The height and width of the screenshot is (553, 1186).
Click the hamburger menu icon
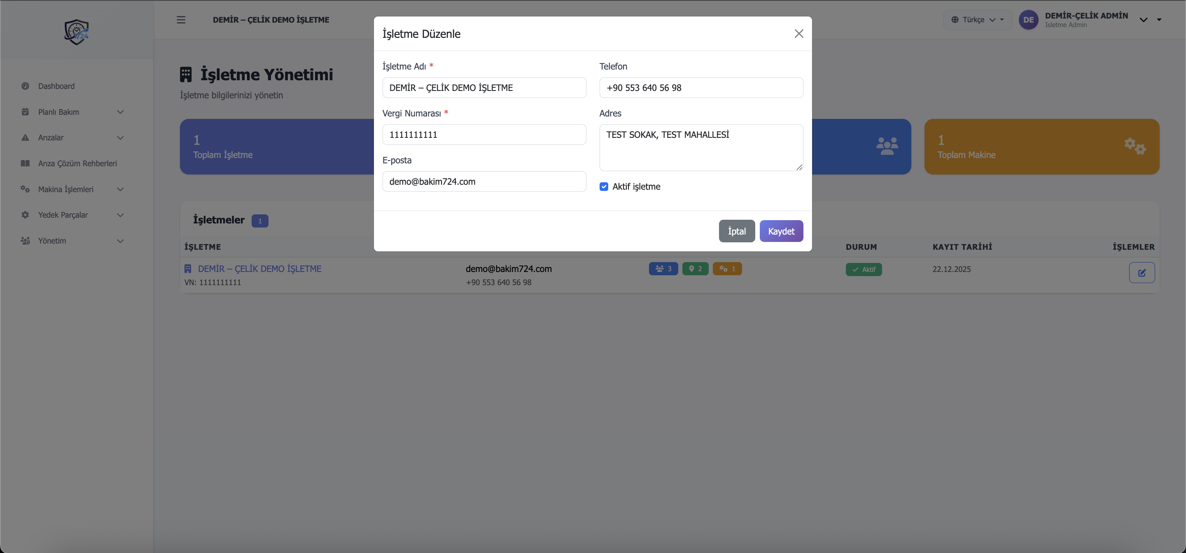pyautogui.click(x=181, y=20)
